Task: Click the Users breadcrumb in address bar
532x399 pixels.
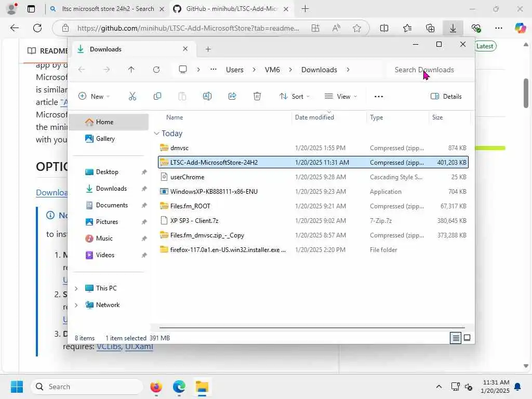Action: [x=235, y=70]
